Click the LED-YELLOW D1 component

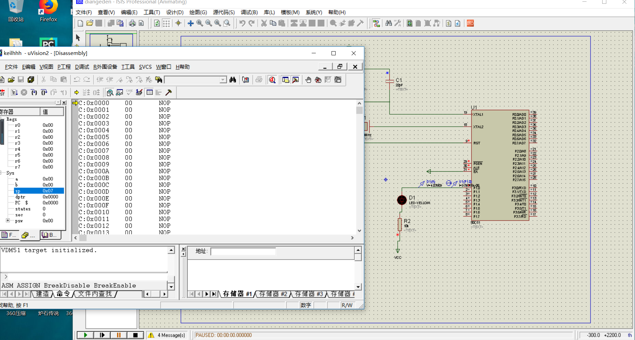[x=402, y=200]
